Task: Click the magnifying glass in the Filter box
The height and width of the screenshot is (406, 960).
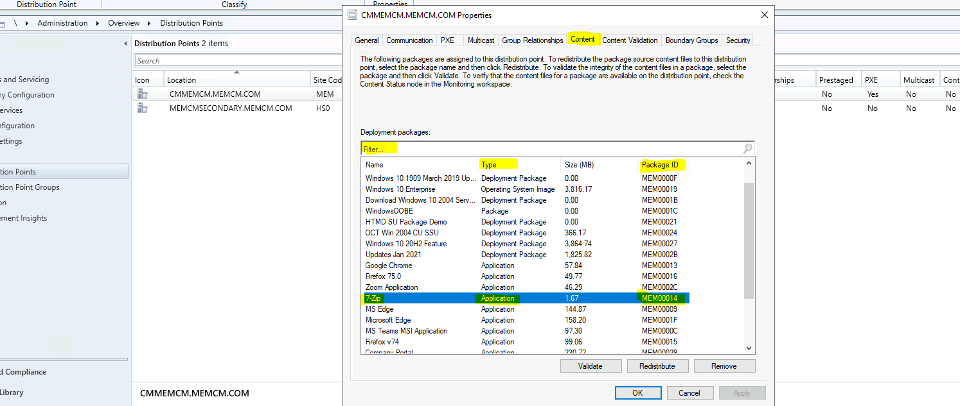Action: (x=747, y=148)
